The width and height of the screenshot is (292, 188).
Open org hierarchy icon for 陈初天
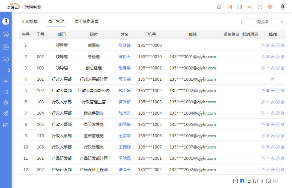point(273,57)
